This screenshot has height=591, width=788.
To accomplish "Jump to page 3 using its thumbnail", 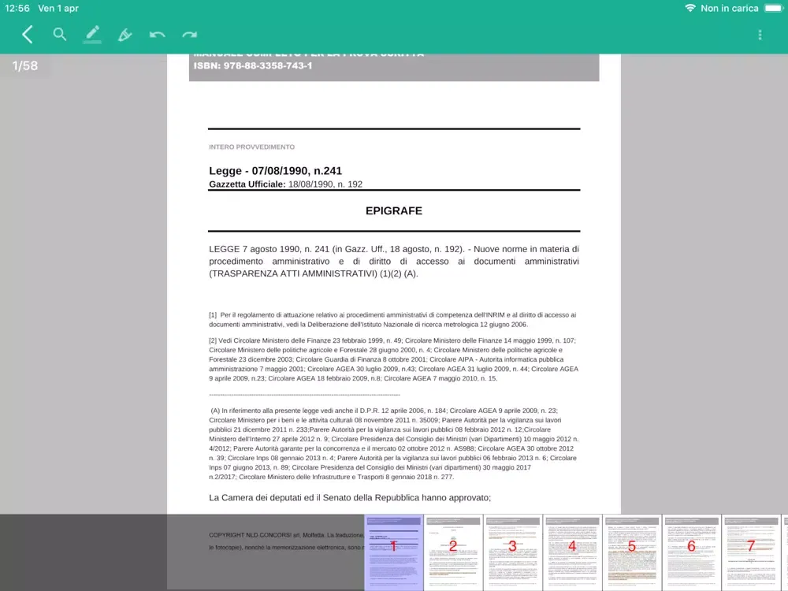I will click(x=513, y=550).
